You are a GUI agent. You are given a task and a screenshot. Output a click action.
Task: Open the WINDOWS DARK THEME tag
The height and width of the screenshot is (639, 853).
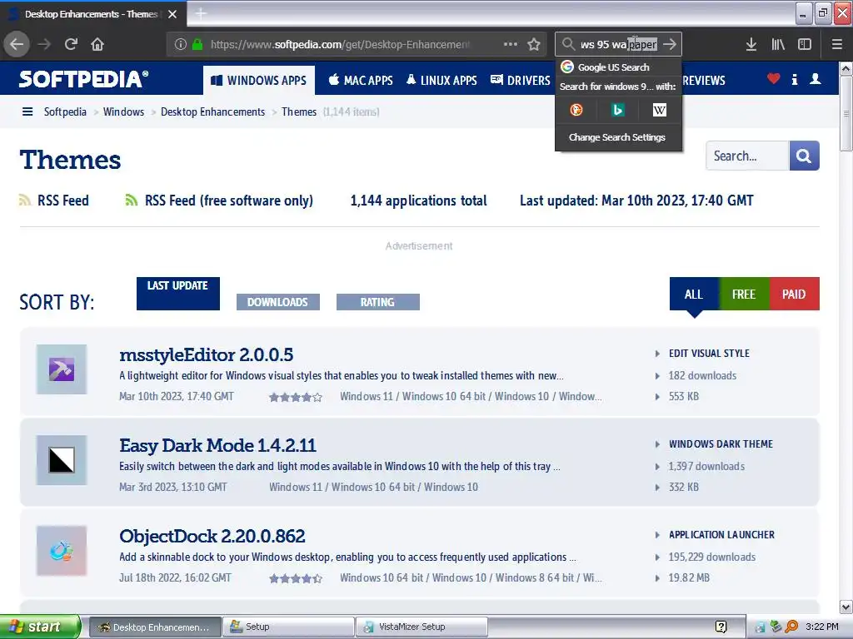click(721, 444)
